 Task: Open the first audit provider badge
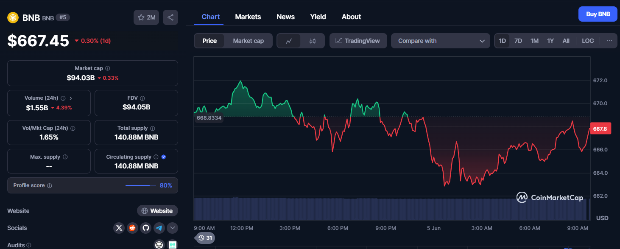159,245
